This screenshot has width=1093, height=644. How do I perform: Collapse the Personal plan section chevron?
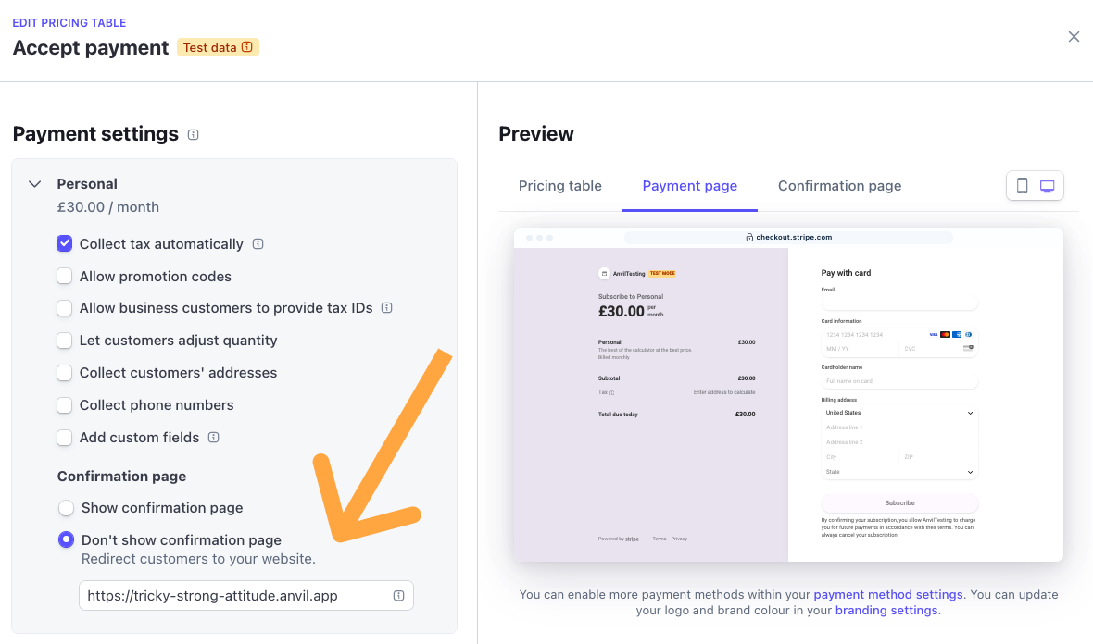click(x=35, y=184)
